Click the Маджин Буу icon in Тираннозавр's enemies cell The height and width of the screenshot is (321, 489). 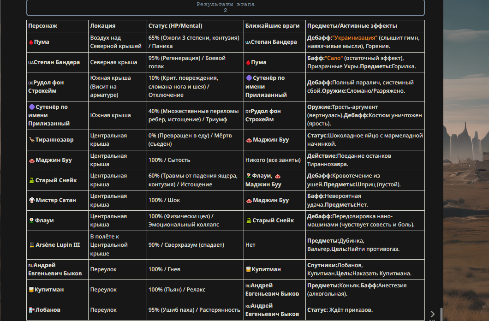[249, 140]
